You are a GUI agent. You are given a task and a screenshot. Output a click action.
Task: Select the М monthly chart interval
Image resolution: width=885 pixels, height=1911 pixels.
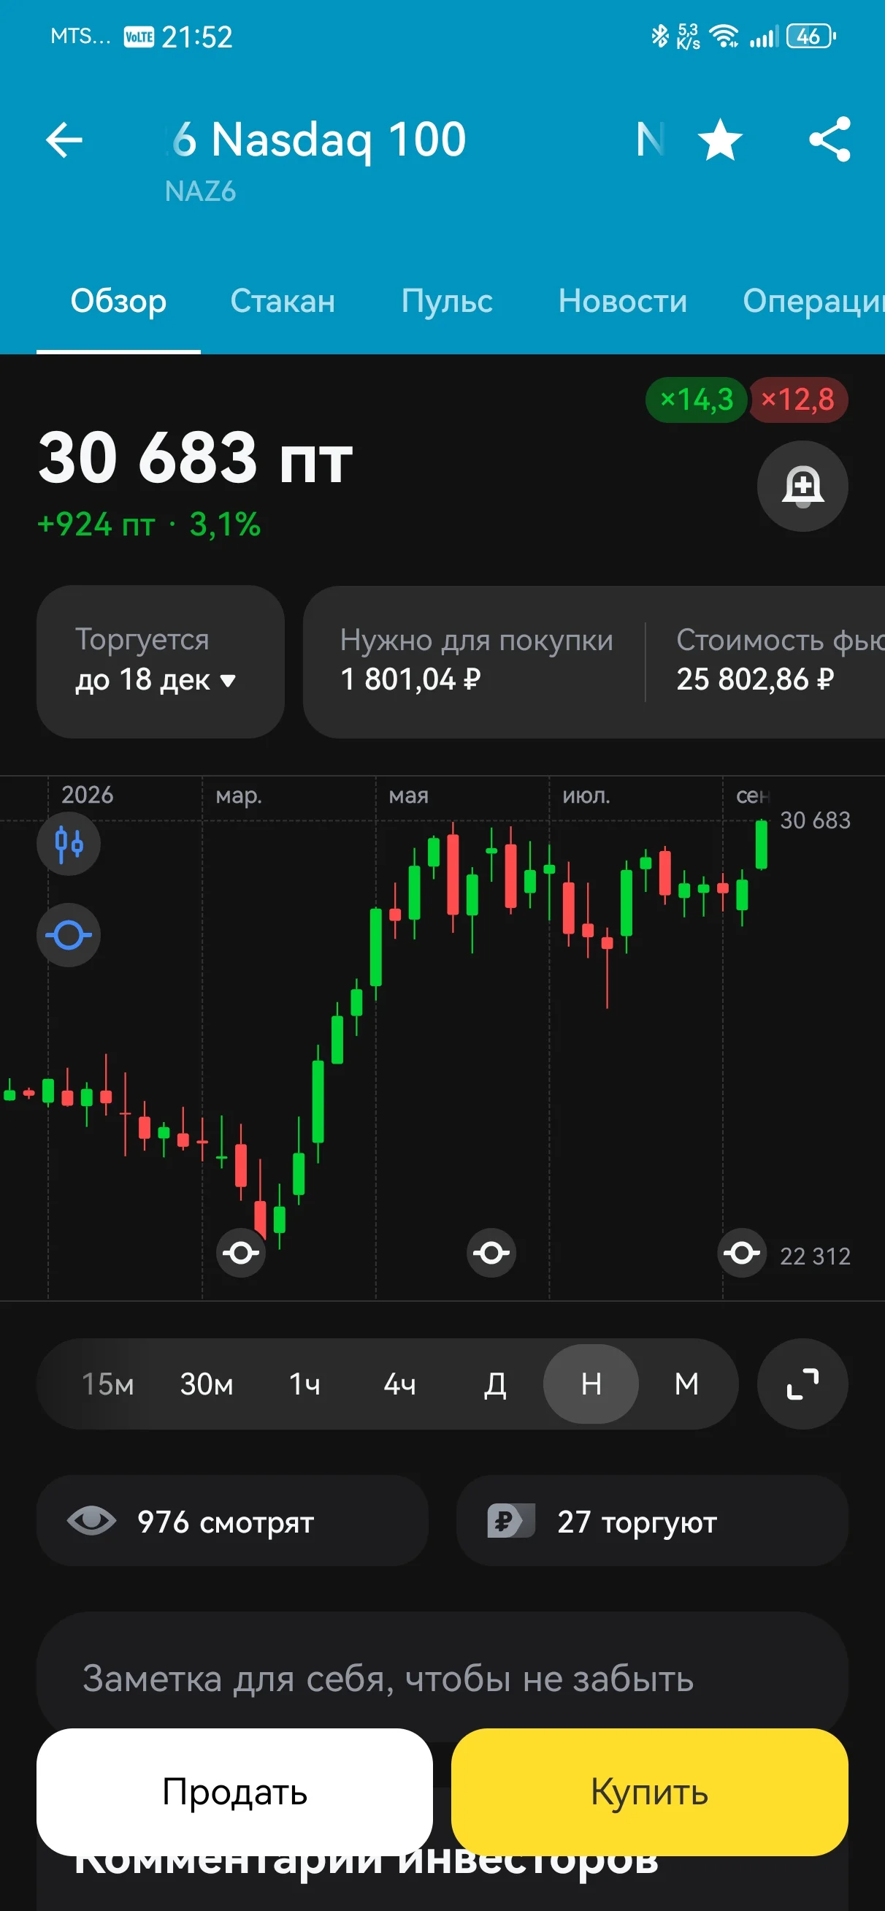pos(686,1384)
